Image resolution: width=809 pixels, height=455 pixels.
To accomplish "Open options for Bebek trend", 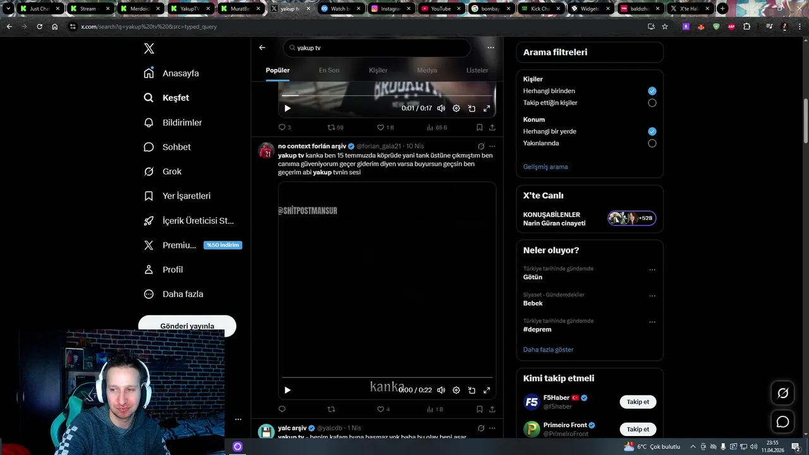I will click(x=652, y=296).
